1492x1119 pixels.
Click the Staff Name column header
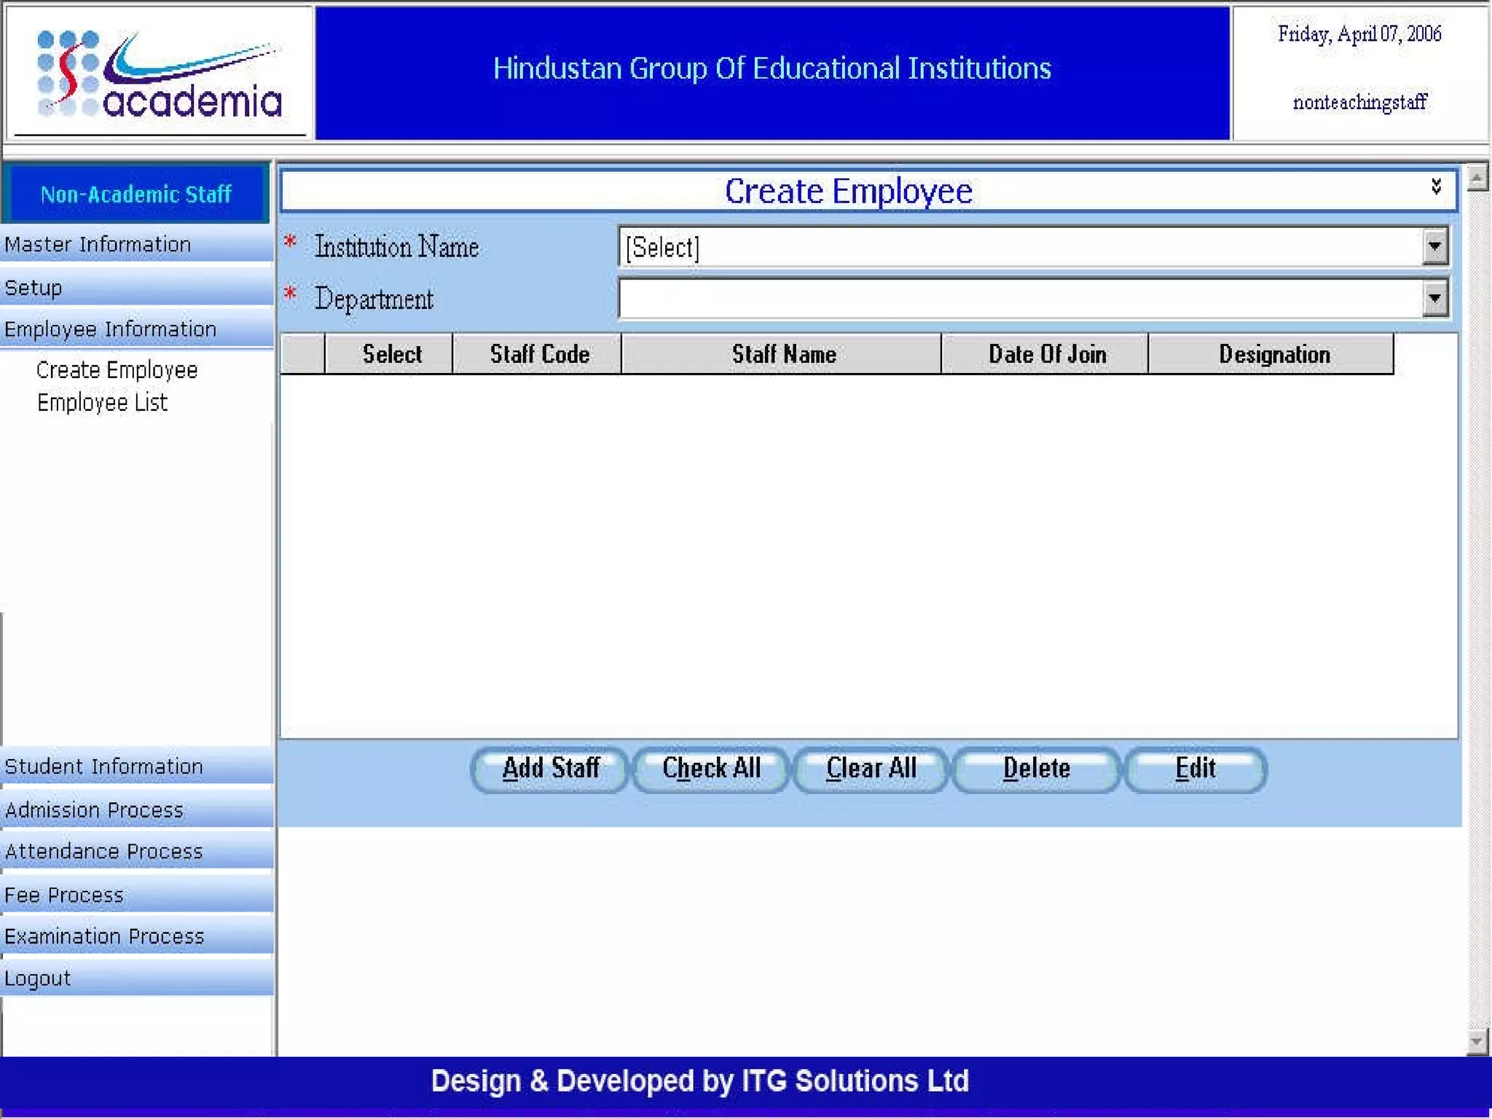pyautogui.click(x=782, y=354)
